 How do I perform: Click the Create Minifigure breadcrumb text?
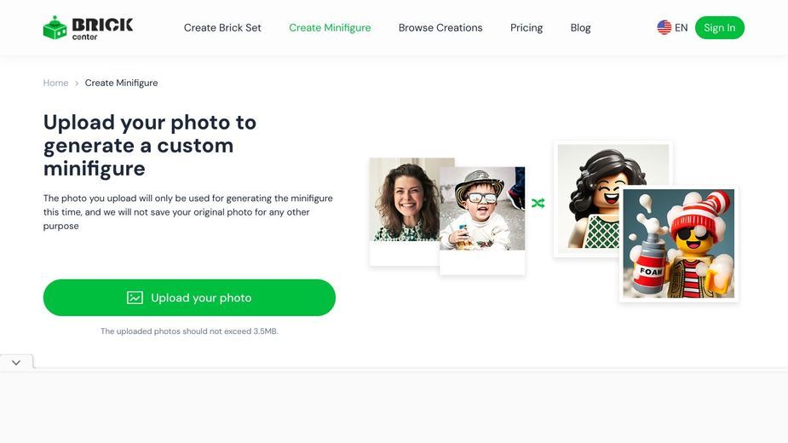point(121,83)
